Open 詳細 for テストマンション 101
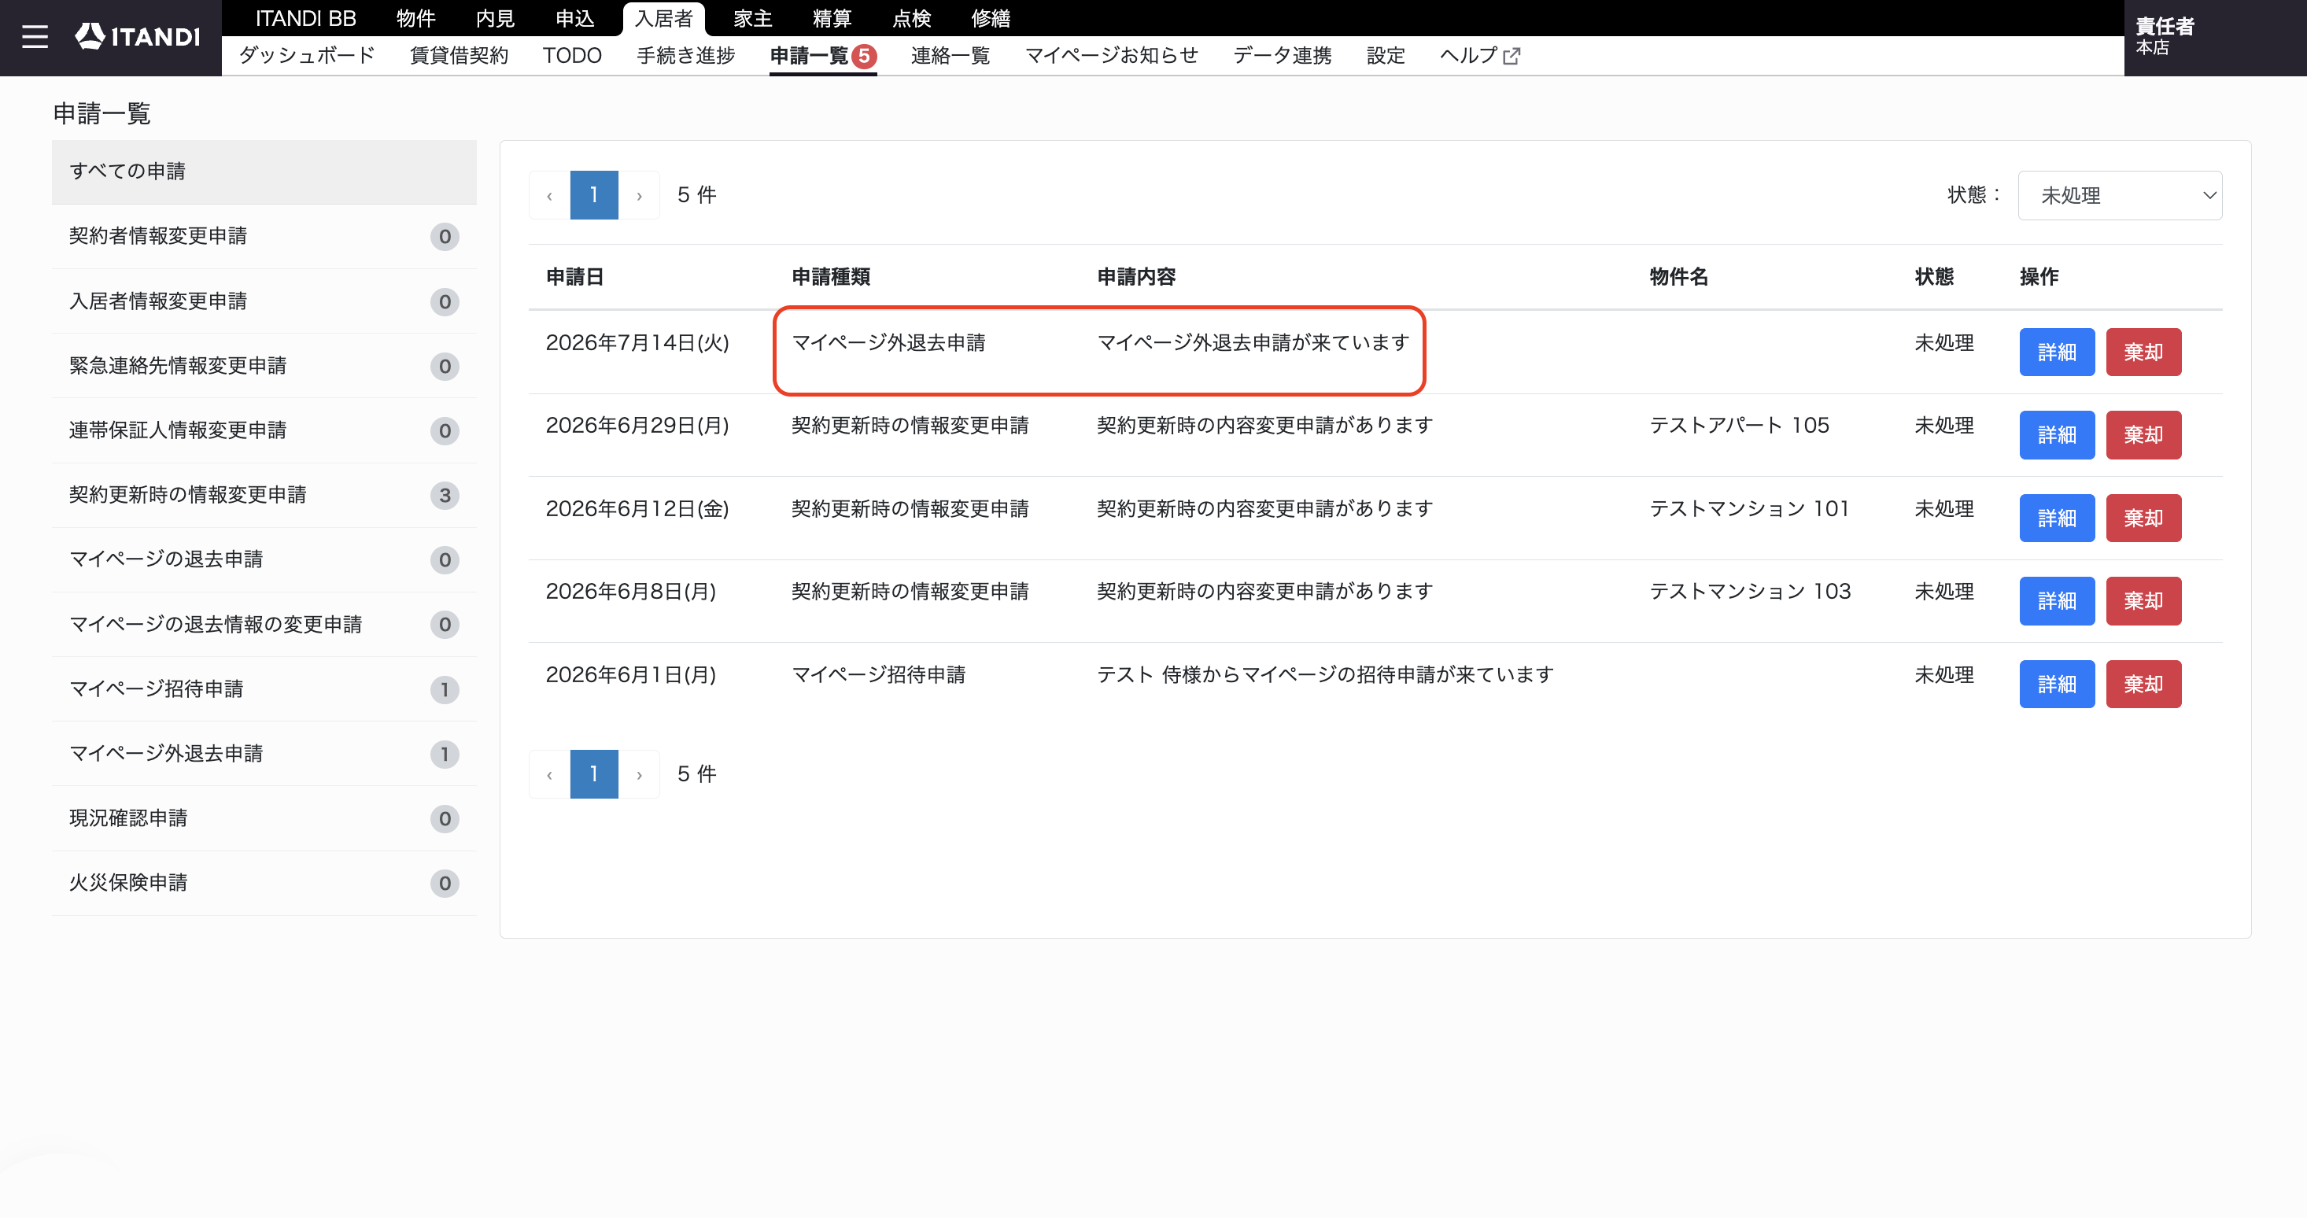 pos(2056,518)
